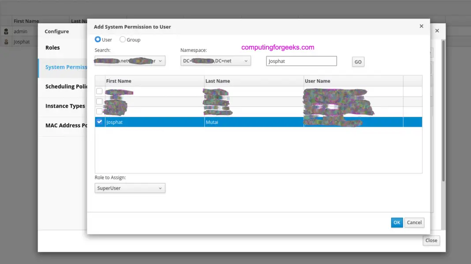Close the Add System Permission dialog via X
471x264 pixels.
421,26
